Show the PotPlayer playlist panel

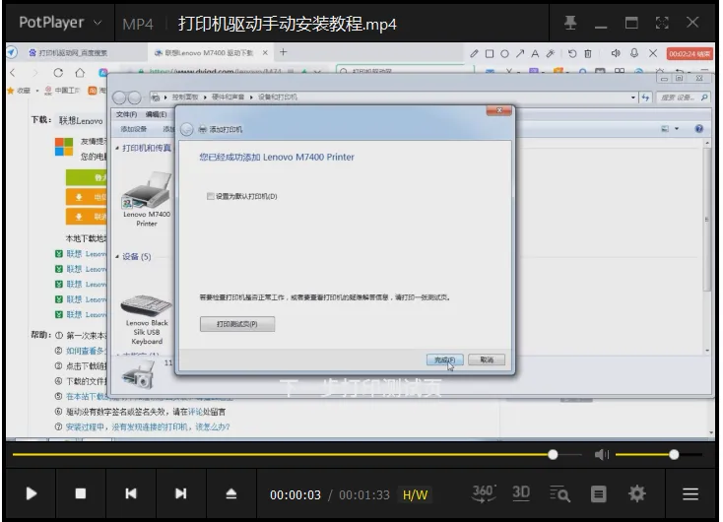[599, 493]
